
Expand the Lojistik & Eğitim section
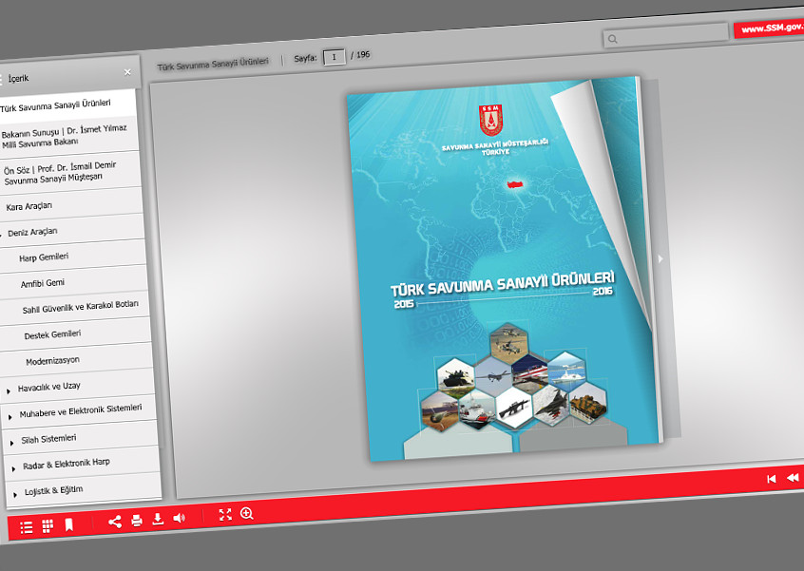15,494
